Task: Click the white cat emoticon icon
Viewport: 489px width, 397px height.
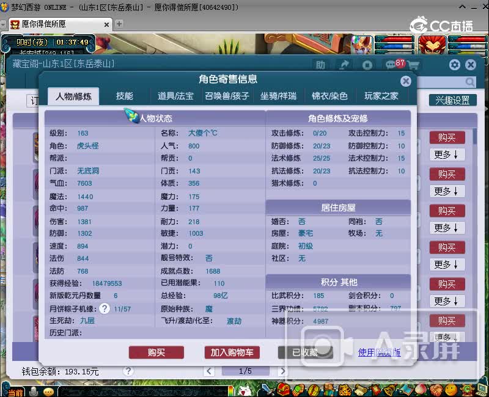Action: (245, 391)
